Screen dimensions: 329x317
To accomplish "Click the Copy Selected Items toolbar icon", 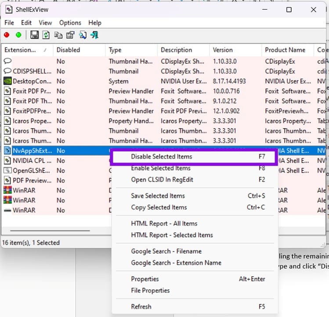I will tap(58, 35).
